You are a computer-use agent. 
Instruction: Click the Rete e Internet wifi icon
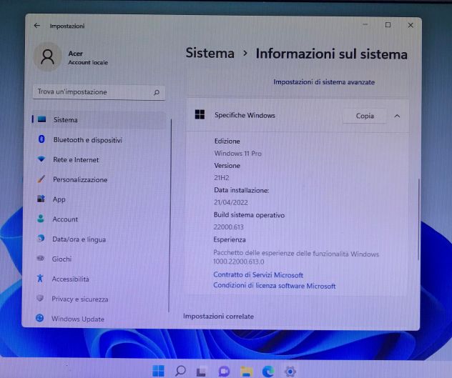(x=41, y=159)
